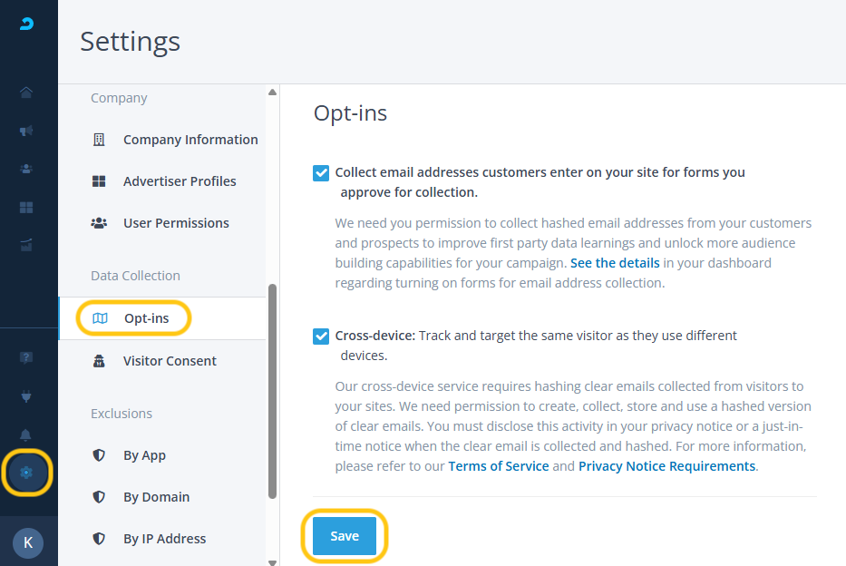The width and height of the screenshot is (846, 566).
Task: Open the Privacy Notice Requirements link
Action: [666, 466]
